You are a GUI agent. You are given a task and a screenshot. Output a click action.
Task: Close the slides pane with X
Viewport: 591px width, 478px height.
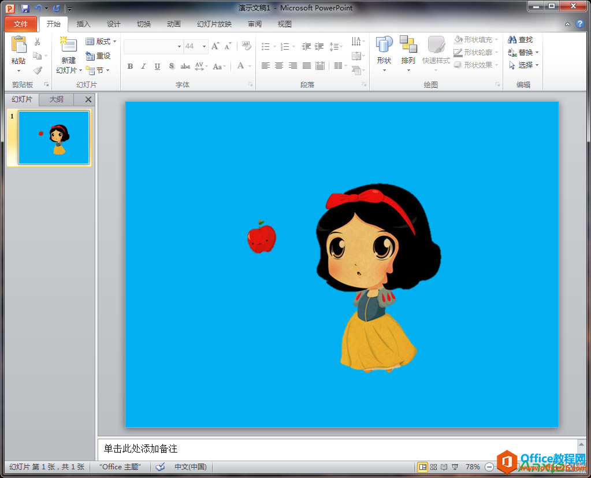point(88,99)
